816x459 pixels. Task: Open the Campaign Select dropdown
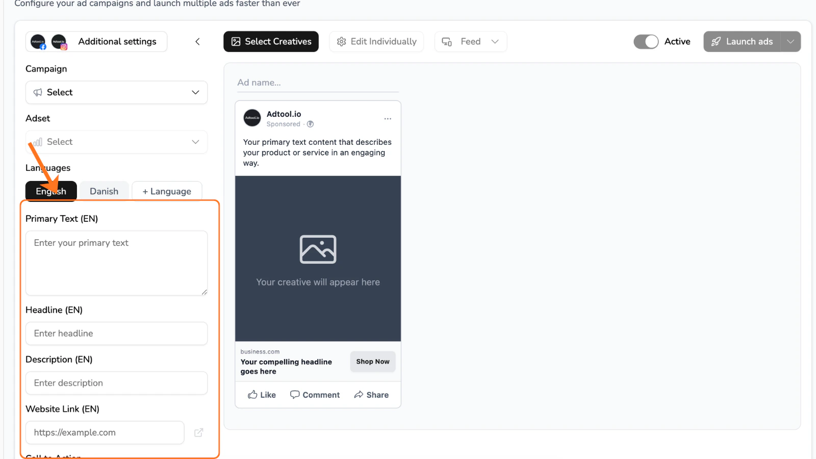tap(116, 92)
